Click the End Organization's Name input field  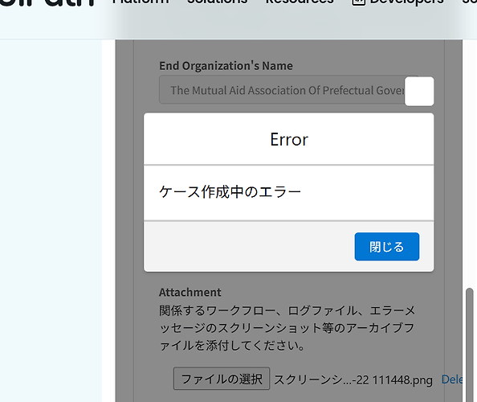coord(288,90)
